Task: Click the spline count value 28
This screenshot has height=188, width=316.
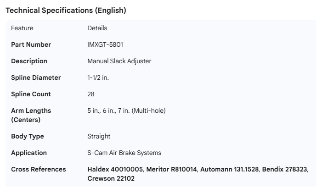Action: click(91, 94)
